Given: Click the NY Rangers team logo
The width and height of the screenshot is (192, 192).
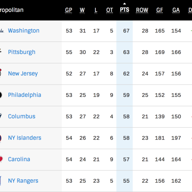Looking at the screenshot, I should pyautogui.click(x=2, y=181).
